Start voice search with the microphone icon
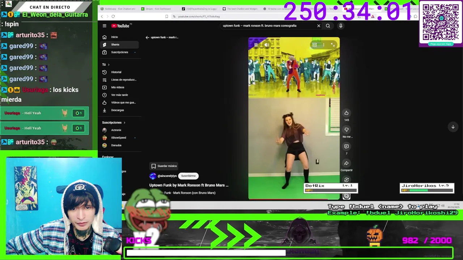The image size is (463, 260). (x=340, y=26)
